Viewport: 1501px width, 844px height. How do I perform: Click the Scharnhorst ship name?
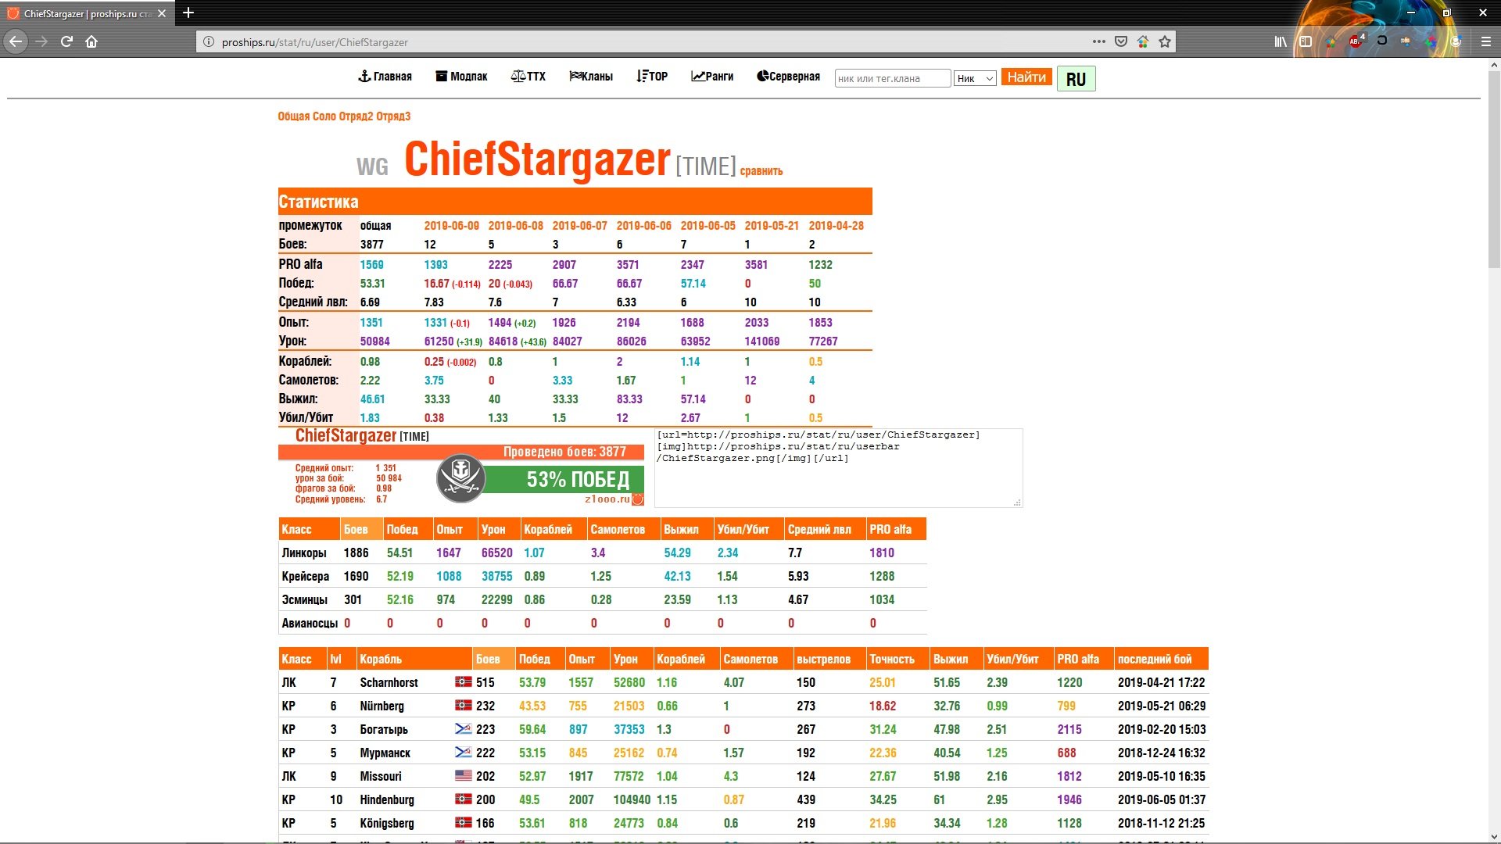click(389, 682)
